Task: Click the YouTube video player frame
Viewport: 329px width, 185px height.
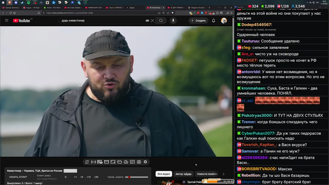Action: coord(116,91)
